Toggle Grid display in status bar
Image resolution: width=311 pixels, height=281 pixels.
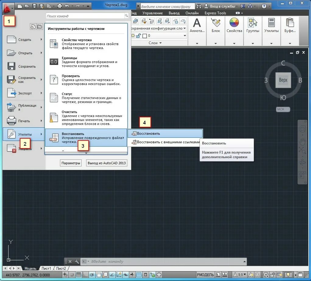[79, 275]
